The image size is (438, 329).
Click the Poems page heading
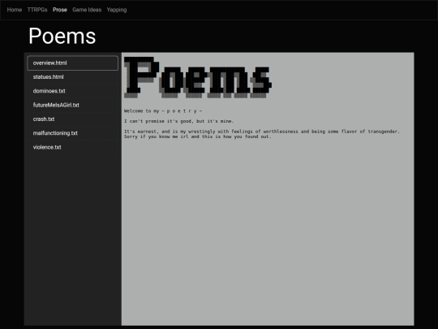coord(62,36)
